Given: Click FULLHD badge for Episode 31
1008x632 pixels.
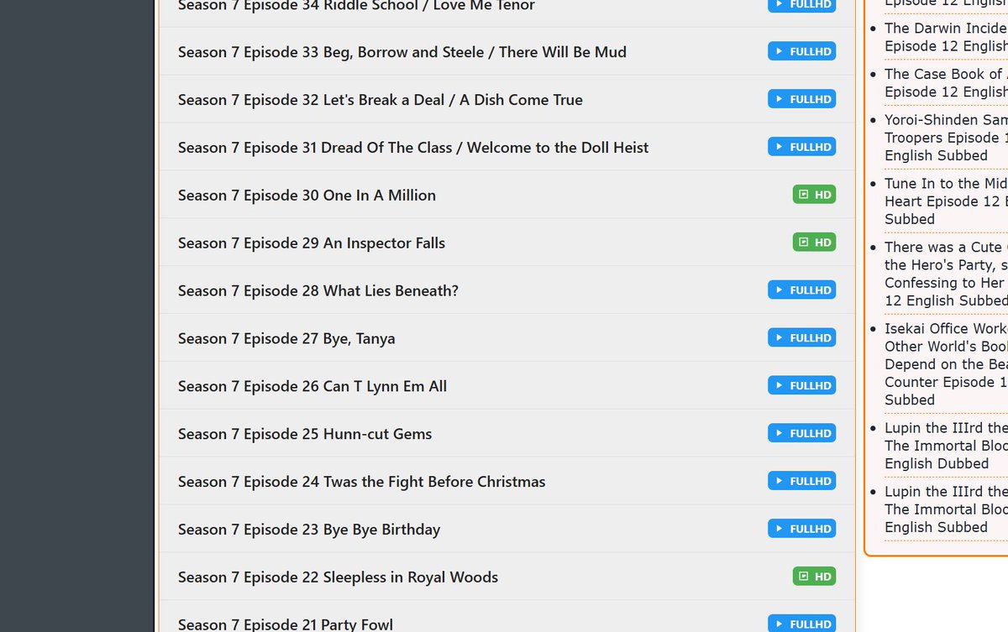Looking at the screenshot, I should (x=802, y=147).
